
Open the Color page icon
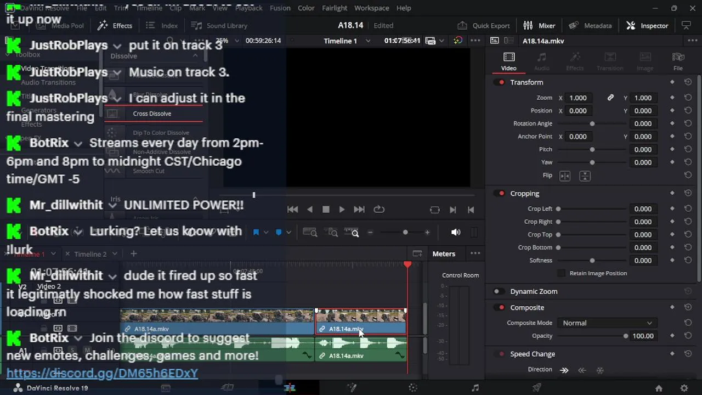[413, 388]
